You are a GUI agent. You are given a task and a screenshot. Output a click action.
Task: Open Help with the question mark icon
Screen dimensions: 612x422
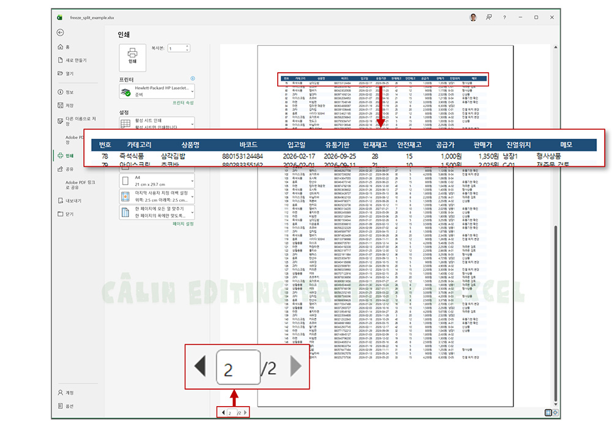click(504, 18)
